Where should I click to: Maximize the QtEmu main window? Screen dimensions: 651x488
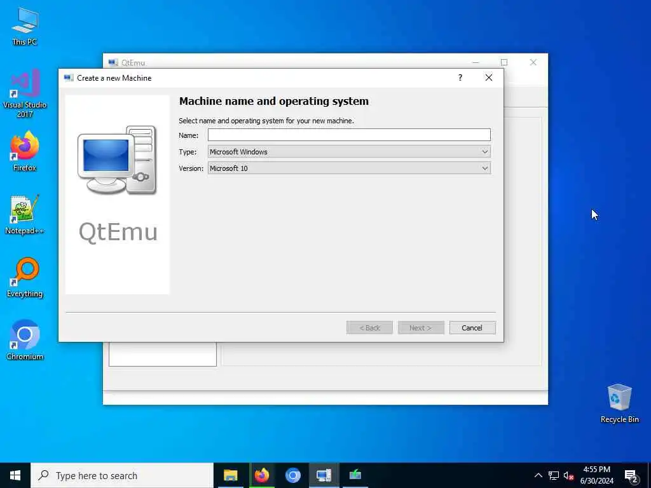tap(504, 62)
